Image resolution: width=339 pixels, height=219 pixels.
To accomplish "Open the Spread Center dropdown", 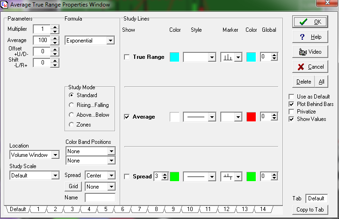I will [111, 176].
